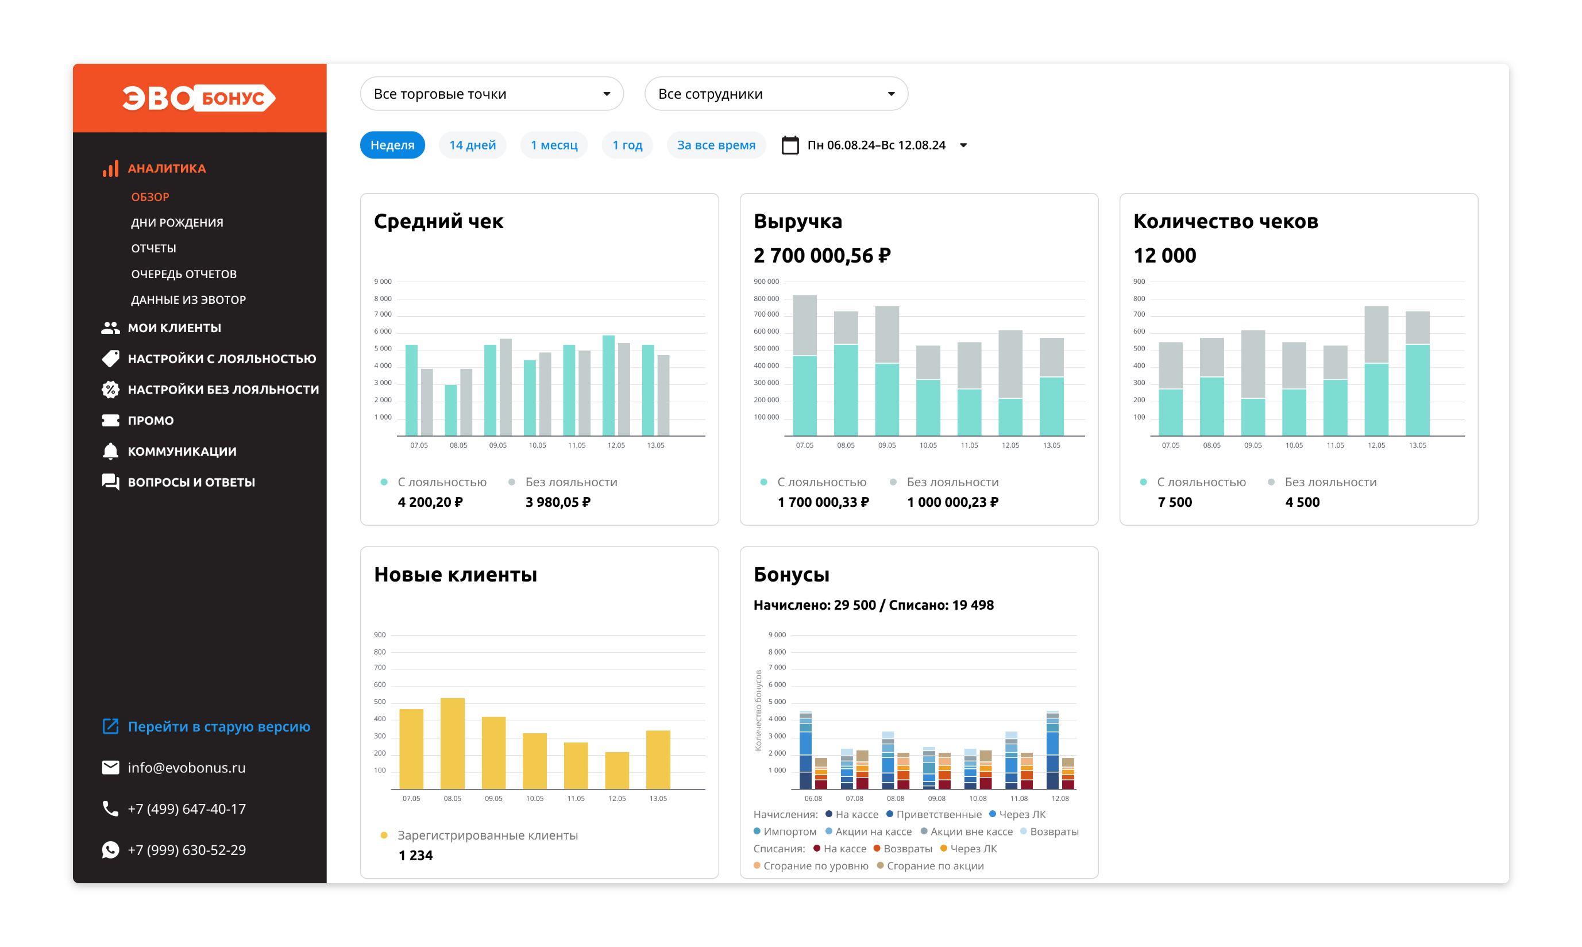
Task: Click Сгорание по уровню legend item
Action: [815, 865]
